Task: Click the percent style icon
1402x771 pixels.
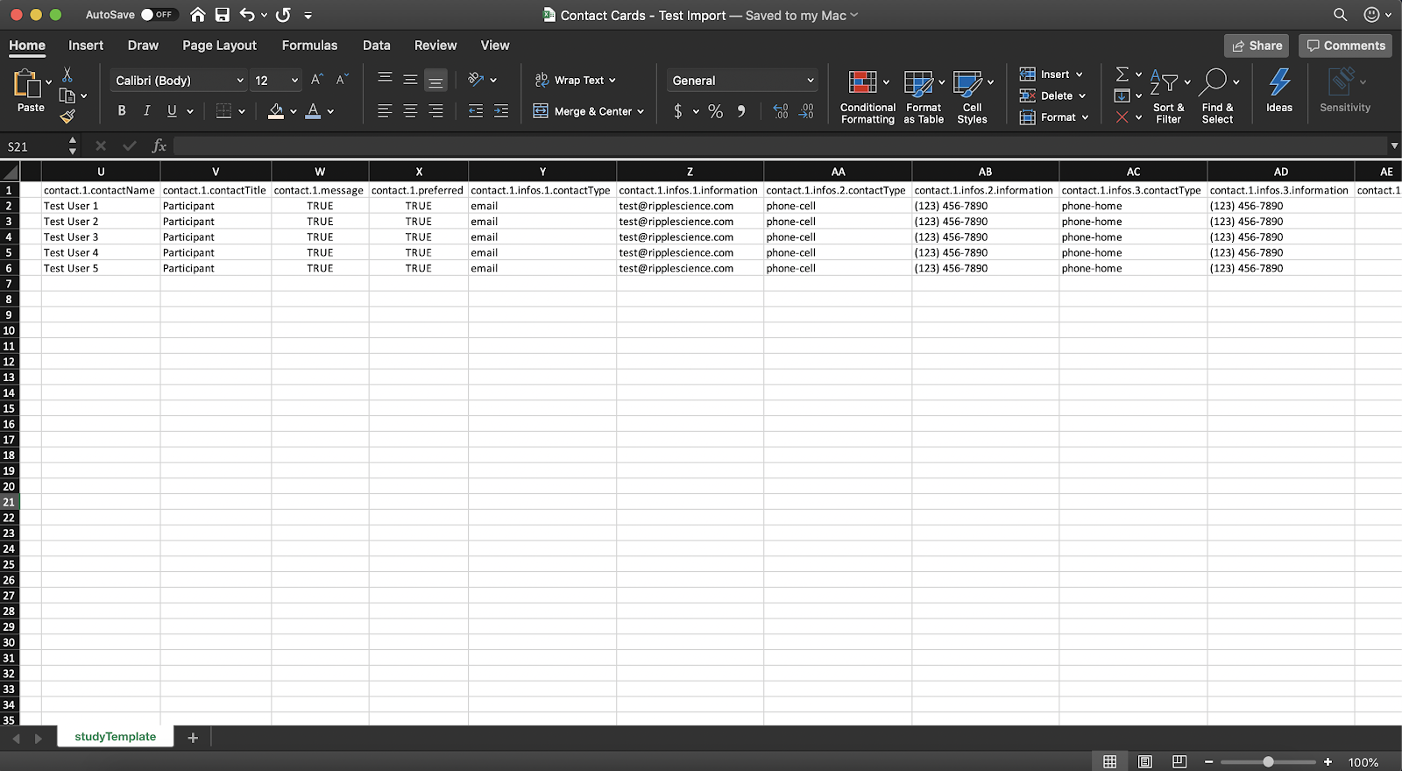Action: (716, 111)
